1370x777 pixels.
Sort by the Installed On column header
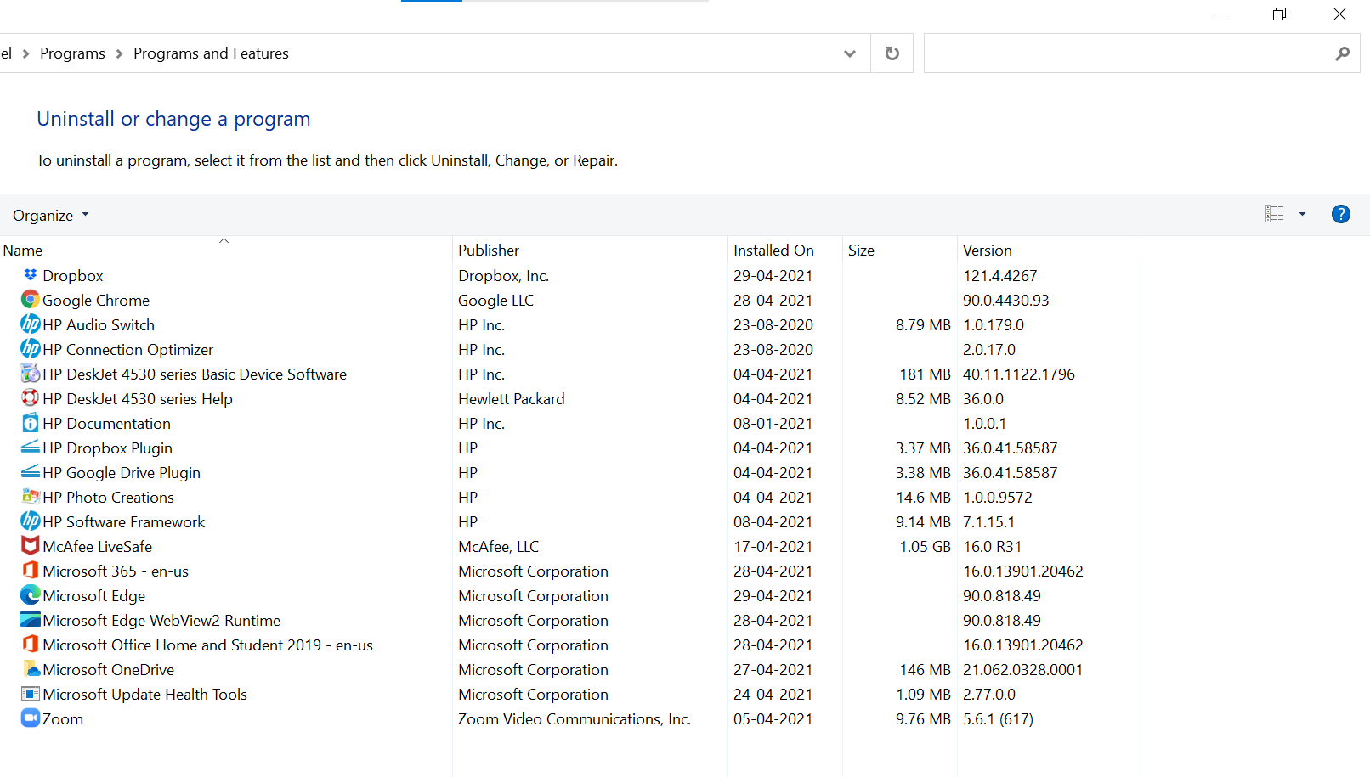[773, 251]
